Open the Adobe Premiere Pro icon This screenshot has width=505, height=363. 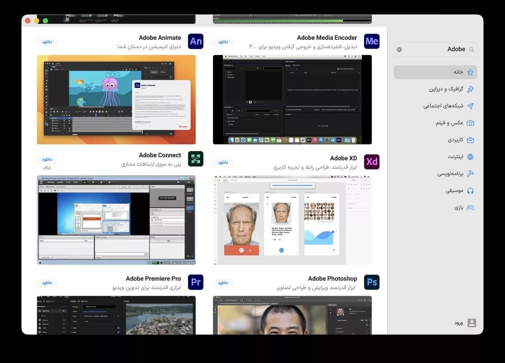(x=196, y=282)
